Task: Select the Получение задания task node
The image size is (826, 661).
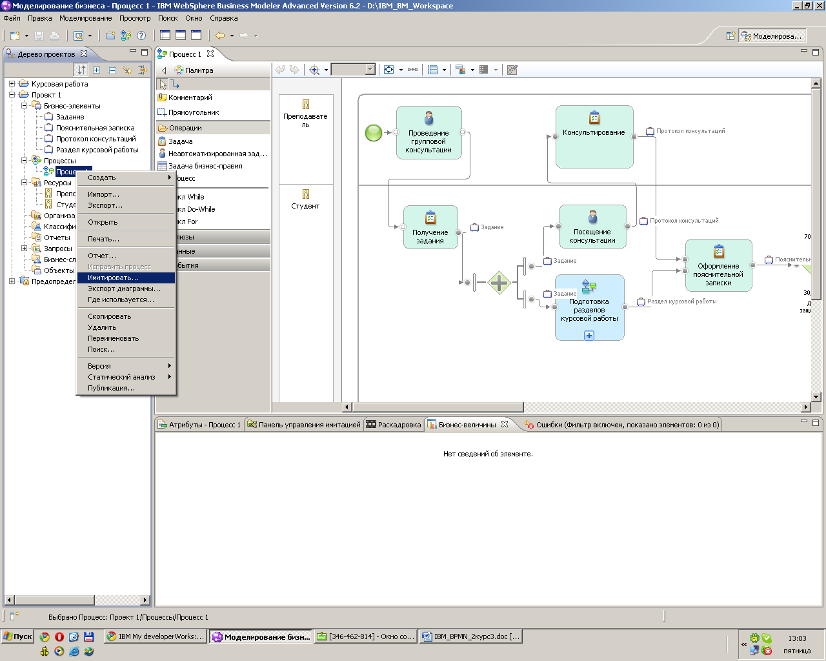Action: click(430, 227)
